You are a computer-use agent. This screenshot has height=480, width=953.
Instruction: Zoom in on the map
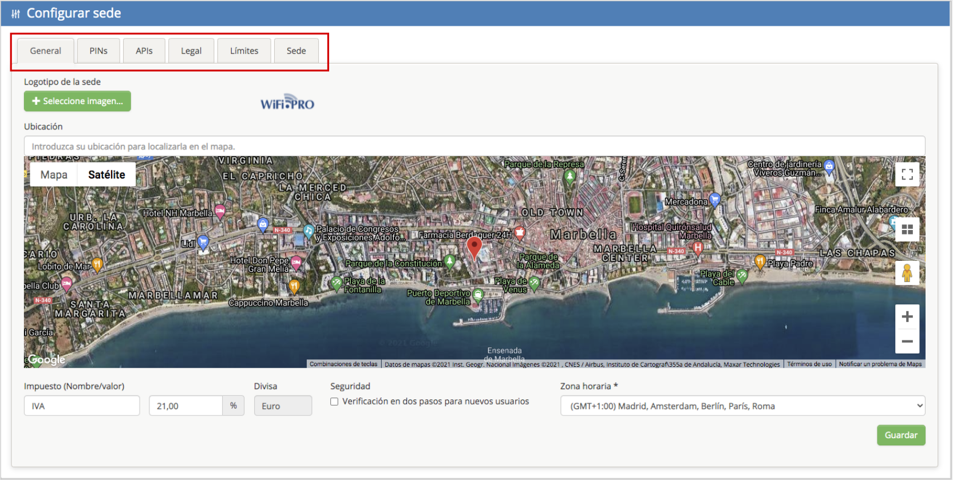(907, 317)
